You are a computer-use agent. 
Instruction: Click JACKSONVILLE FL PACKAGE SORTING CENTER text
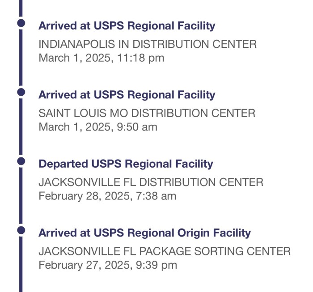[165, 251]
